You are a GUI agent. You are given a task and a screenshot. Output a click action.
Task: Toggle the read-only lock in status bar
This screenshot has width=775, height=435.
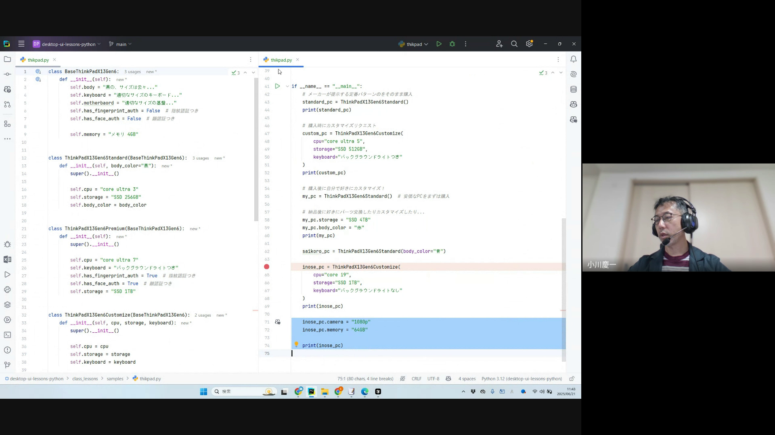[572, 379]
